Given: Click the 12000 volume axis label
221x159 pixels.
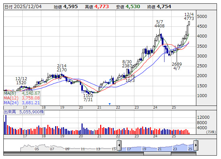Looking at the screenshot, I should point(203,117).
